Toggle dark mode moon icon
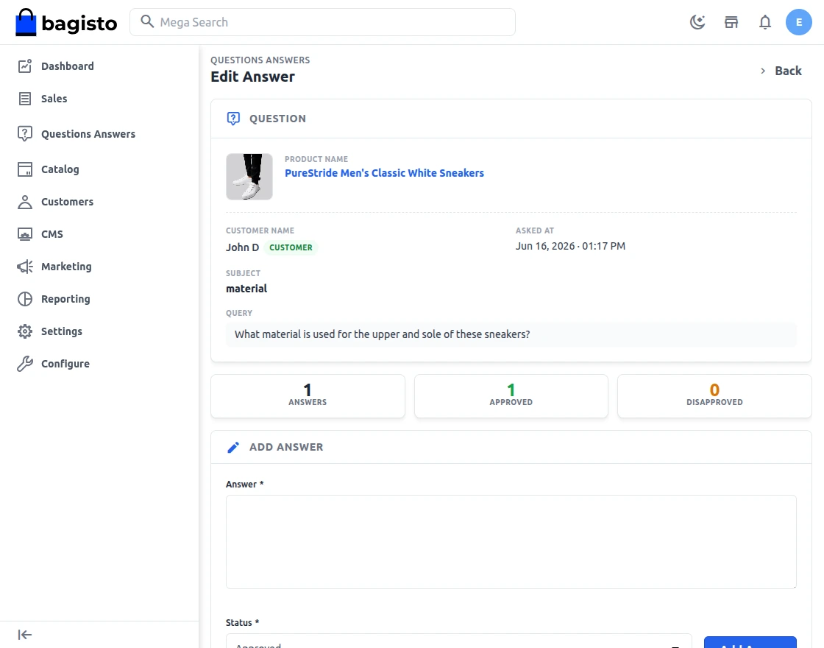Image resolution: width=824 pixels, height=648 pixels. pyautogui.click(x=697, y=22)
